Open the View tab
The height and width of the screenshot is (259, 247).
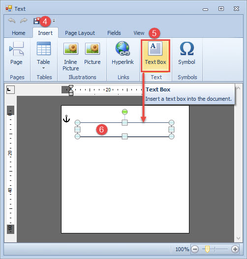139,33
